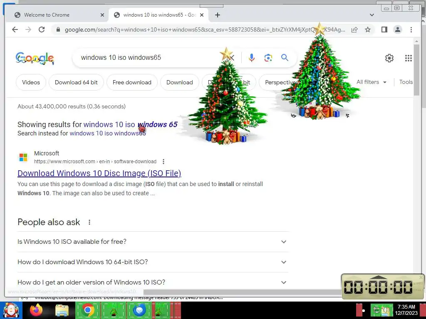Search by image with Google Lens icon
The height and width of the screenshot is (319, 426).
coord(268,57)
